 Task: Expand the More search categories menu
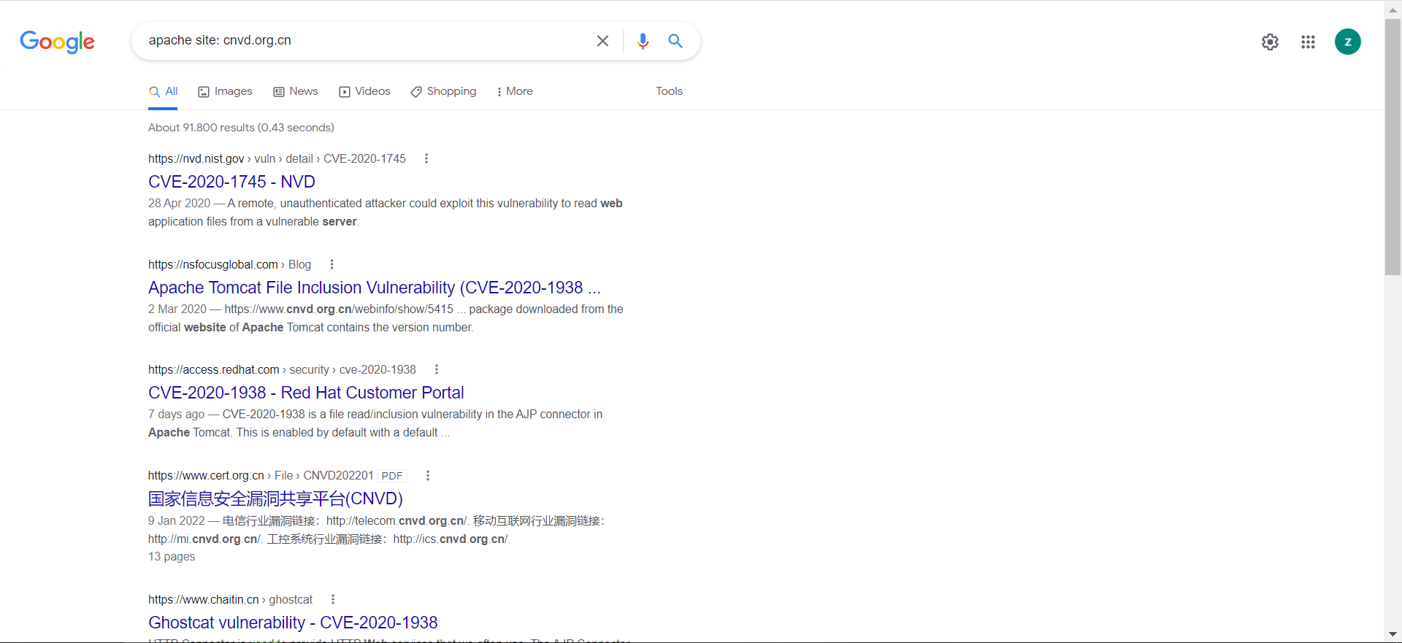[x=514, y=91]
